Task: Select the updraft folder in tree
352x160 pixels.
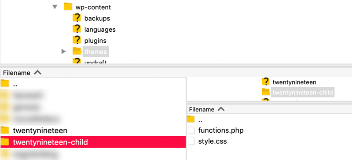Action: tap(95, 62)
